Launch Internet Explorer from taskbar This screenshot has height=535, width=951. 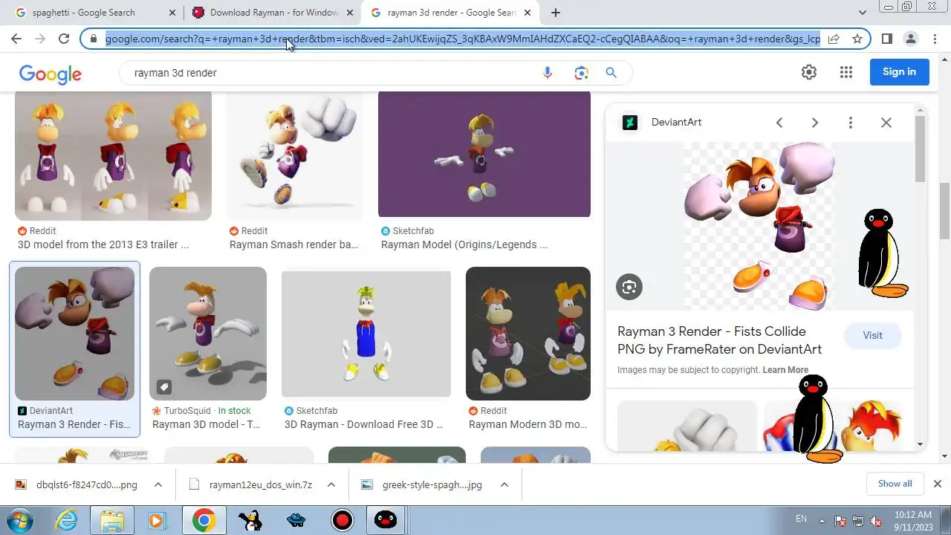(67, 520)
